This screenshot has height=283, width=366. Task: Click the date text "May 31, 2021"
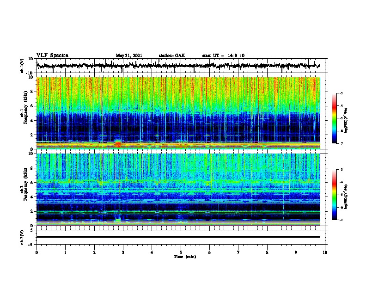(x=129, y=55)
